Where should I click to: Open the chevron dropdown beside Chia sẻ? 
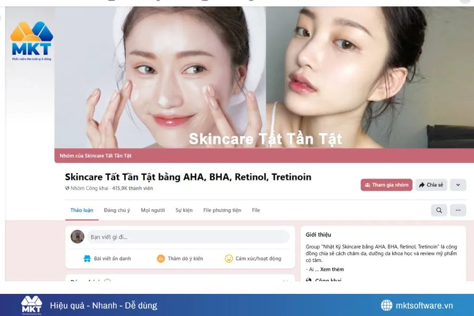click(457, 185)
